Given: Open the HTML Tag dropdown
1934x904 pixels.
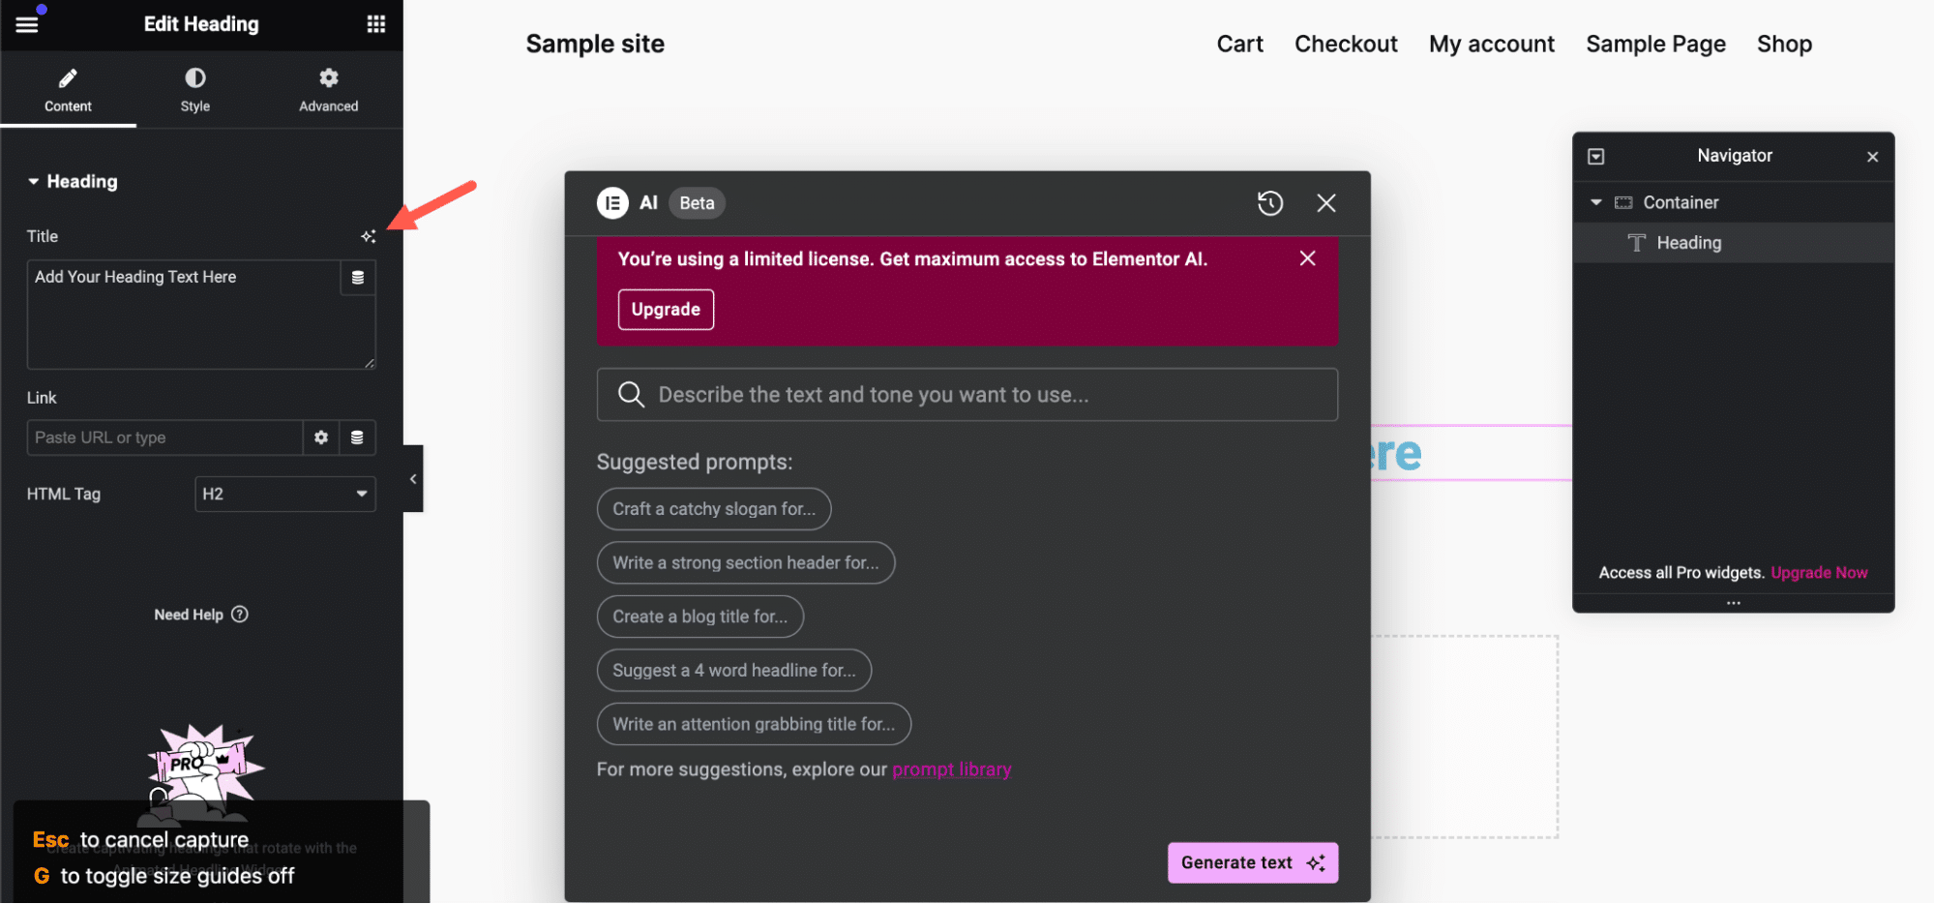Looking at the screenshot, I should tap(284, 494).
